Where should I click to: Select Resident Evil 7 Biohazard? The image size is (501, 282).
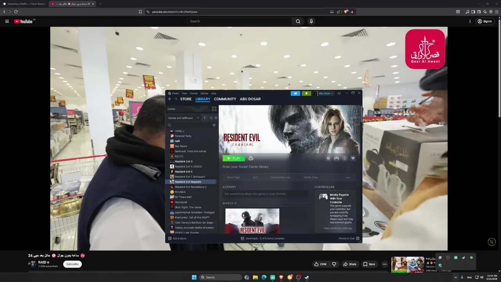(190, 177)
